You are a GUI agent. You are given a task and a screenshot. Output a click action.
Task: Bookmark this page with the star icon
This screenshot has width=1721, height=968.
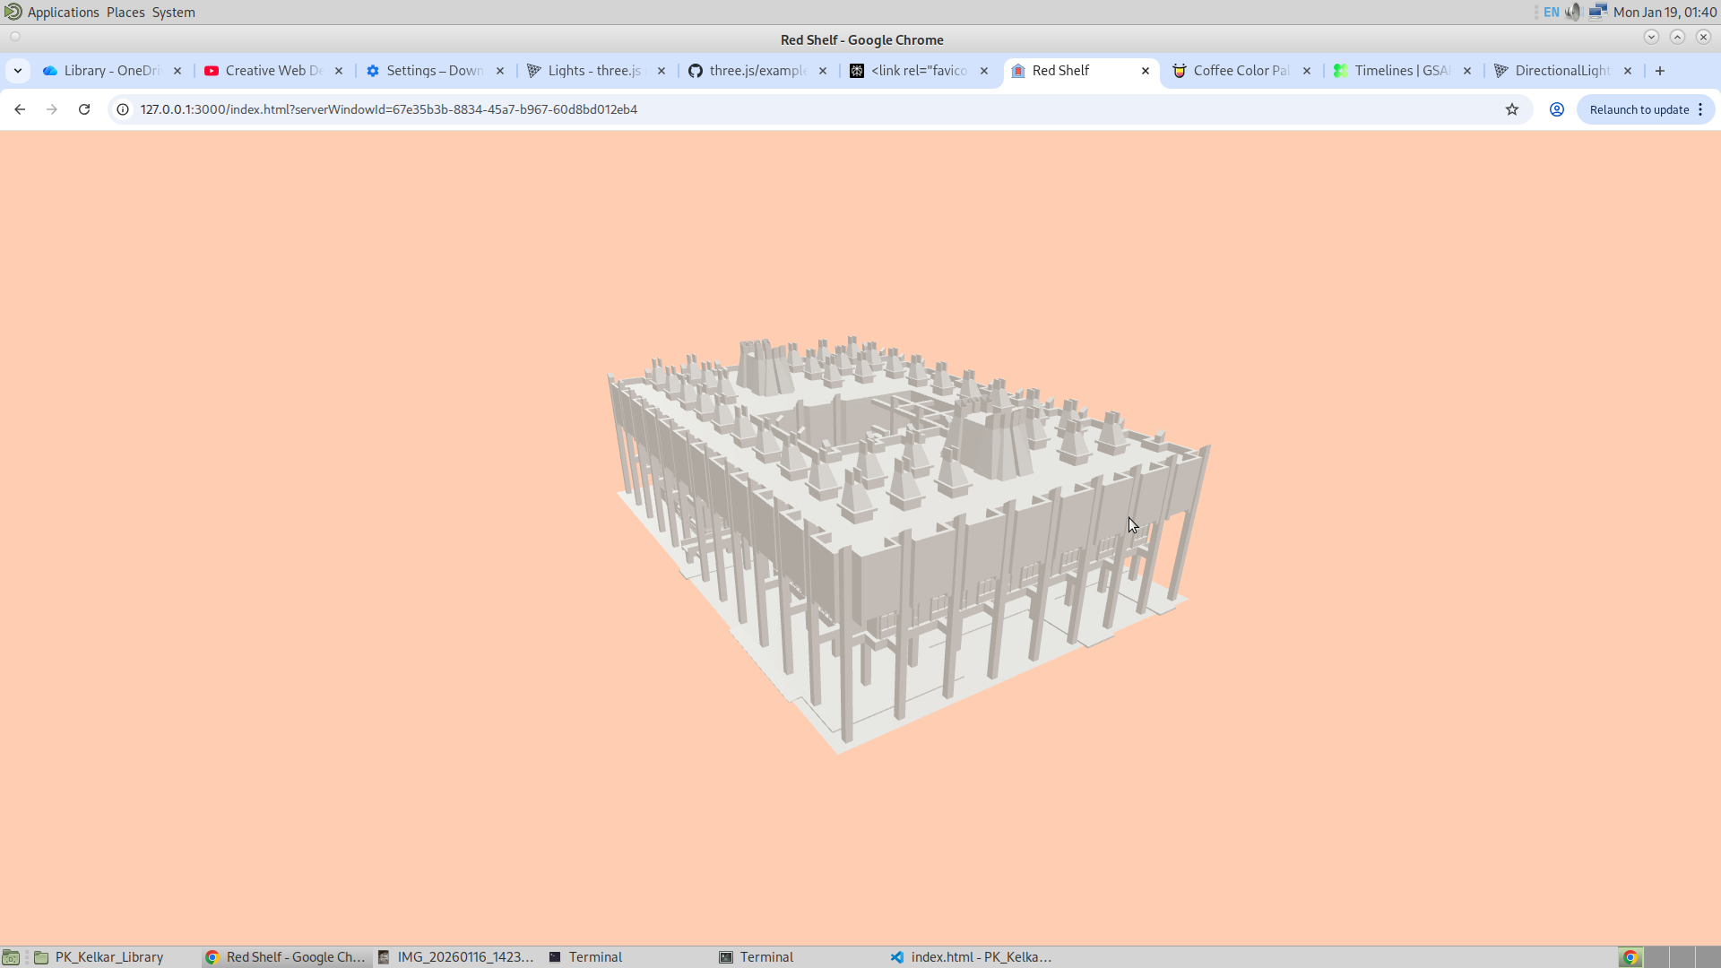click(x=1512, y=109)
